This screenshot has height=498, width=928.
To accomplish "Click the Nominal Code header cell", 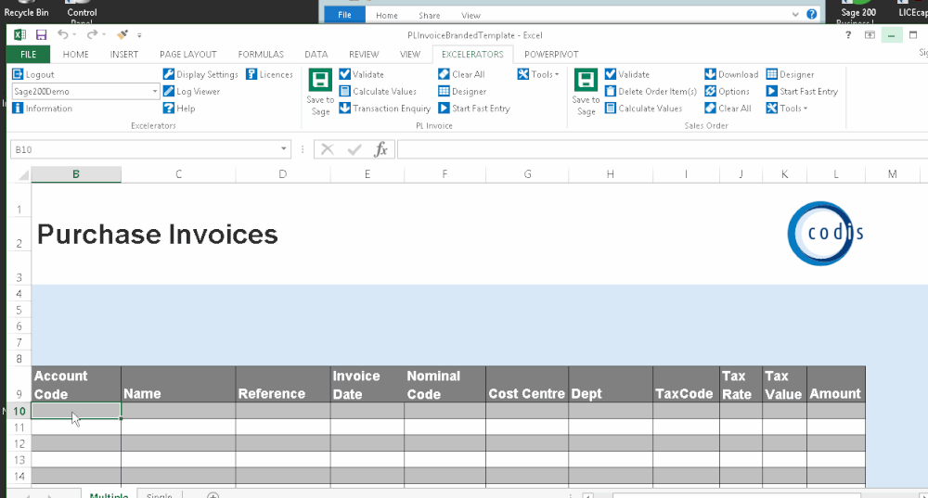I will point(445,385).
